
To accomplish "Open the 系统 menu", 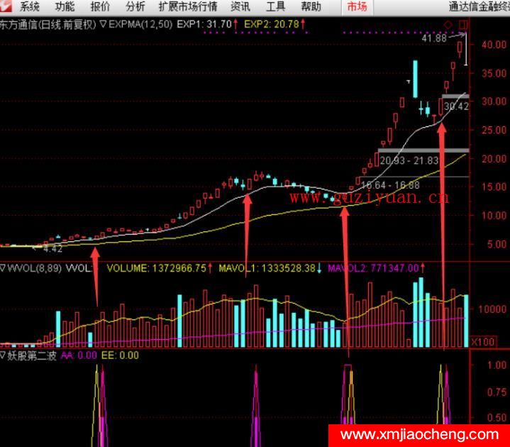I will coord(29,7).
